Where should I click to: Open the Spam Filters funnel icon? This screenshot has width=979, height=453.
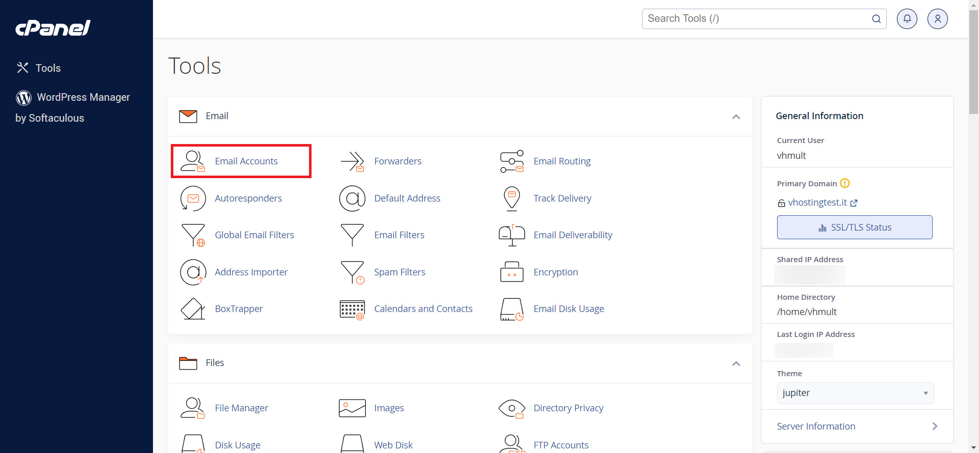click(x=352, y=272)
